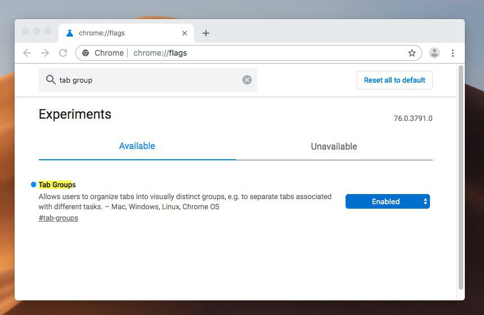
Task: Select the chrome://flags browser tab
Action: [x=126, y=33]
